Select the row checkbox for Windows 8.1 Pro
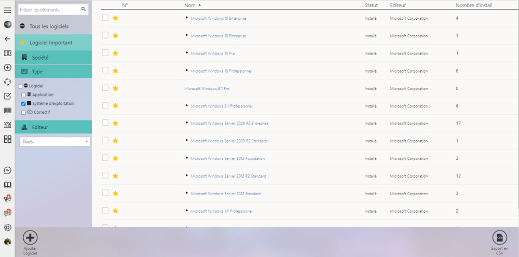 pyautogui.click(x=105, y=88)
